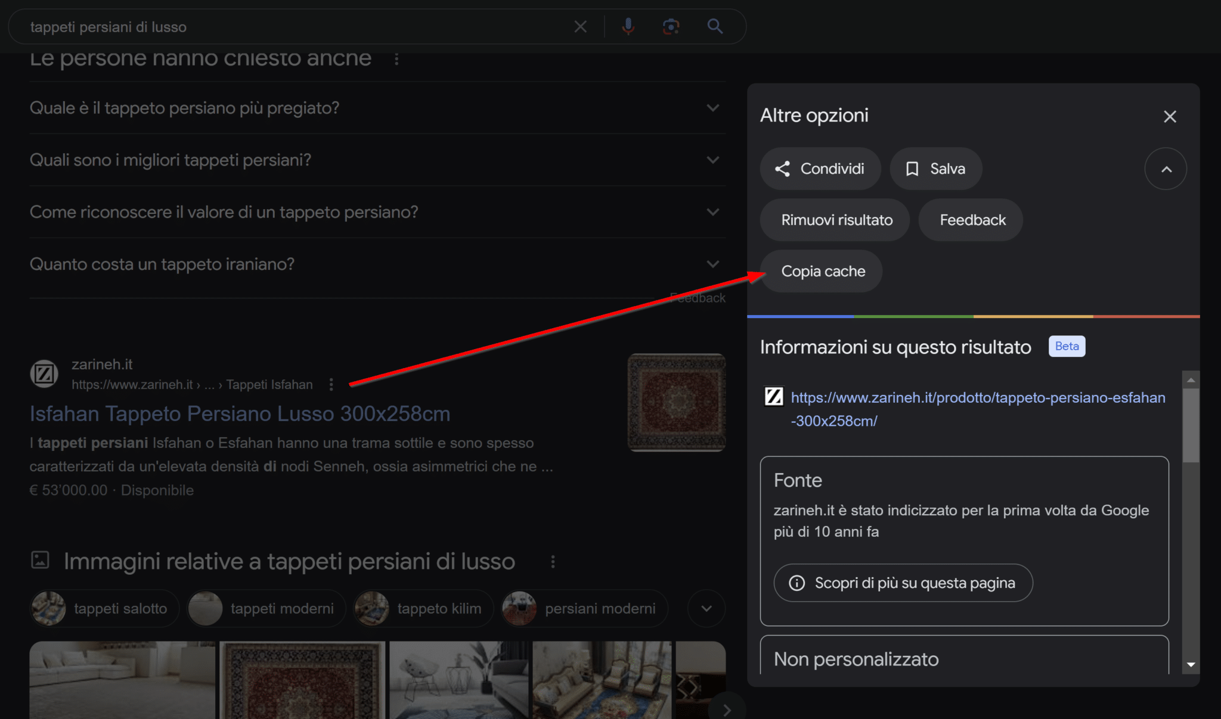Viewport: 1221px width, 719px height.
Task: Open the three-dot menu next to the zarineh.it result
Action: pyautogui.click(x=331, y=384)
